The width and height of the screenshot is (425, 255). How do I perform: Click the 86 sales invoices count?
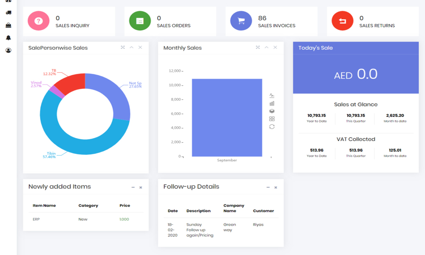(x=262, y=18)
